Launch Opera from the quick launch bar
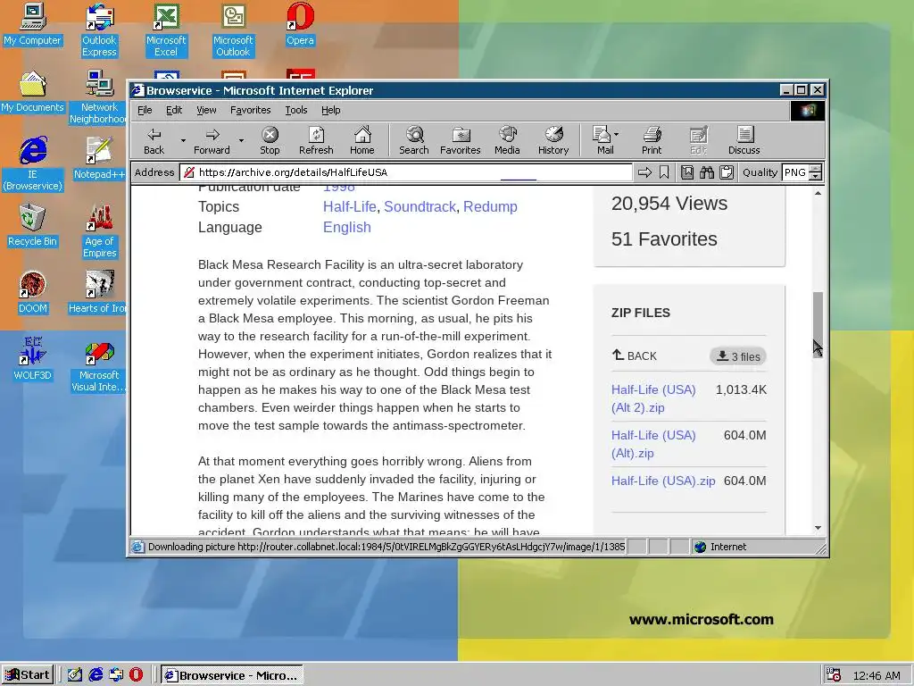 pos(136,675)
